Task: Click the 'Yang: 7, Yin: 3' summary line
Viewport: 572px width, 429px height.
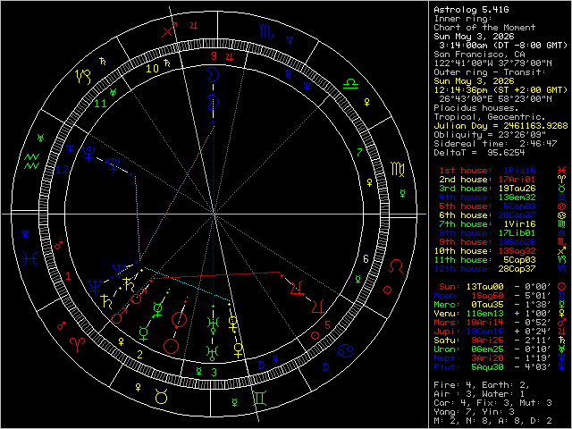Action: pos(474,412)
